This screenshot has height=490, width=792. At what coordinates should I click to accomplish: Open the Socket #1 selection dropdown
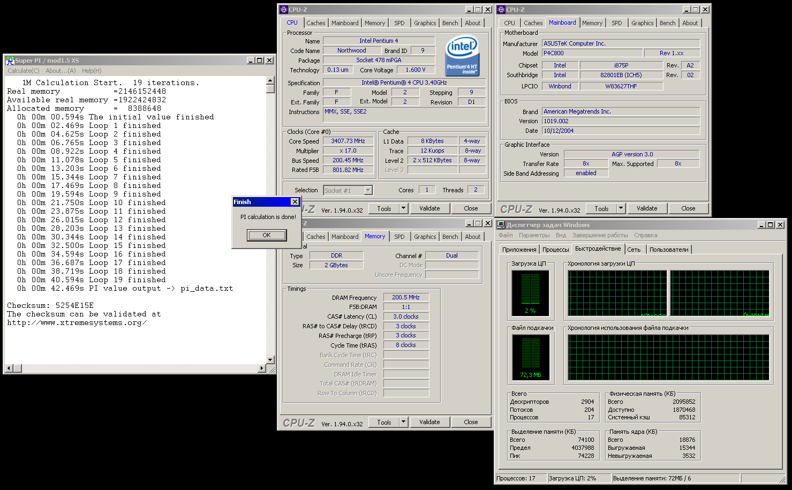pyautogui.click(x=368, y=190)
